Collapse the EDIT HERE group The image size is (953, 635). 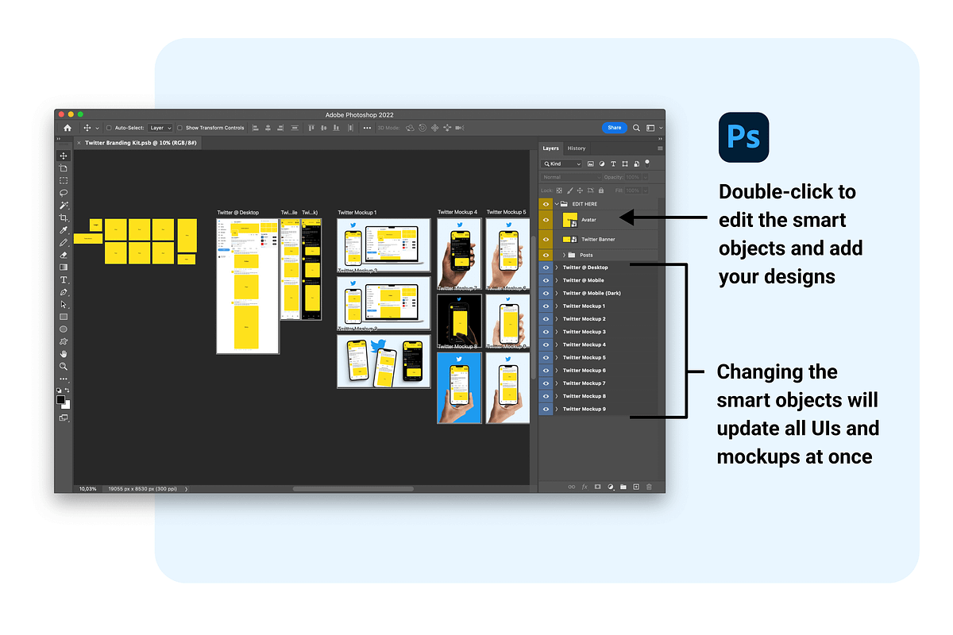pos(557,204)
